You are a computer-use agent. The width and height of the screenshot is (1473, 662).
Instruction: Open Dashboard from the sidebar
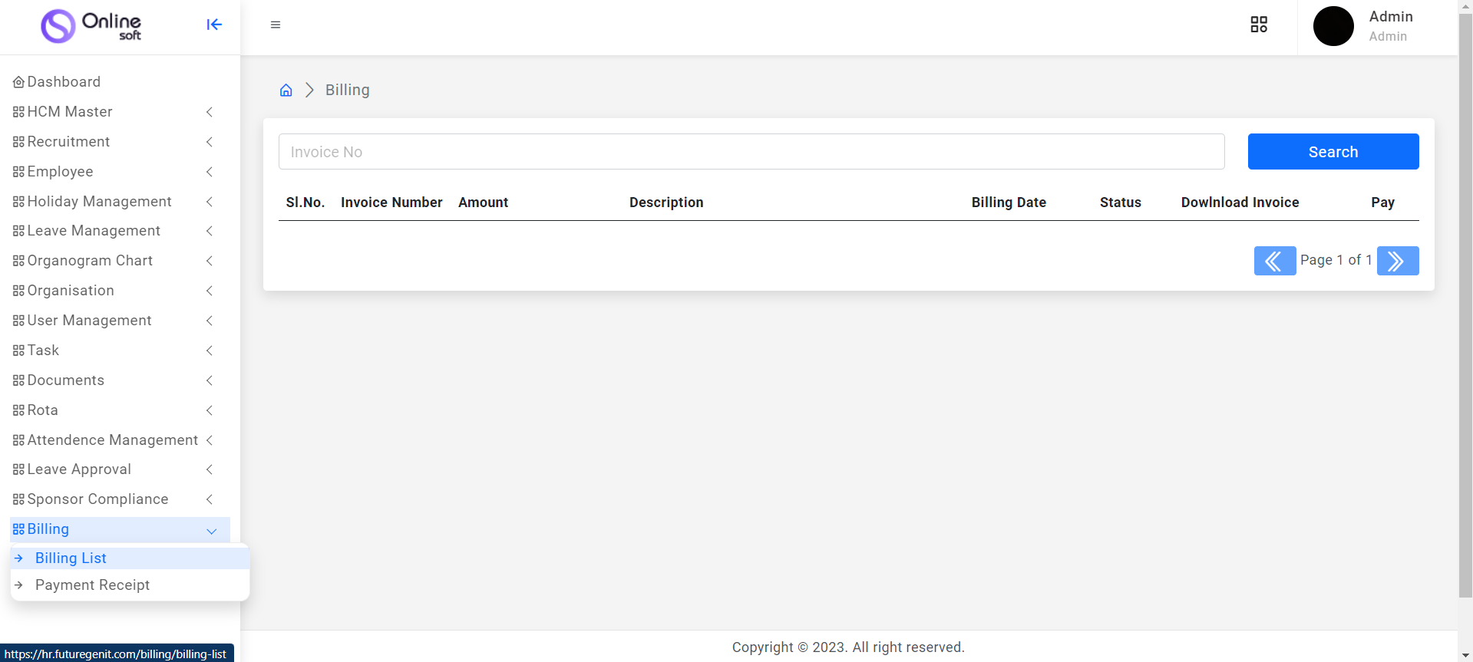pyautogui.click(x=64, y=82)
